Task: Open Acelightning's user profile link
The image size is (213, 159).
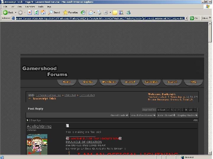Action: pyautogui.click(x=39, y=126)
